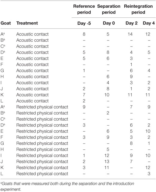The width and height of the screenshot is (156, 192).
Task: Click the footnote about goats measured both
Action: [x=67, y=186]
